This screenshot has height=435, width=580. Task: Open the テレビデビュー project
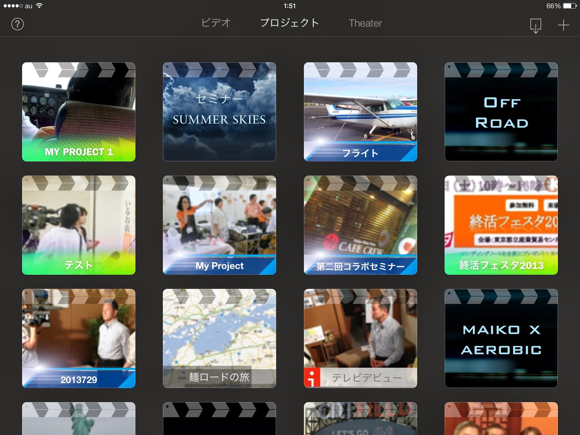[x=360, y=338]
